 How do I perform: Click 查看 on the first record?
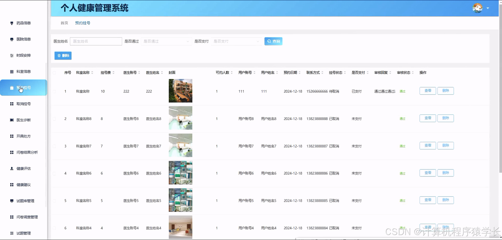coord(427,91)
